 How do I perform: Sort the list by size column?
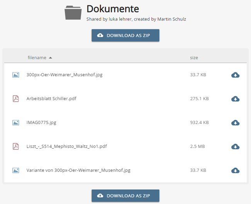point(194,58)
